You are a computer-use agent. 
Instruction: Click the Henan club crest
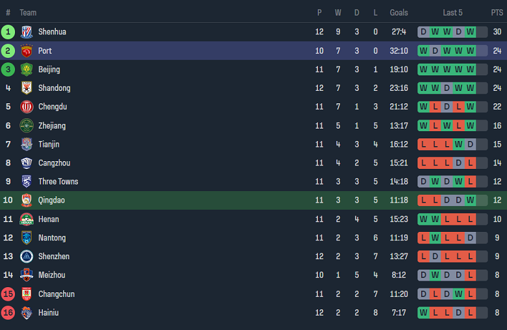coord(27,220)
